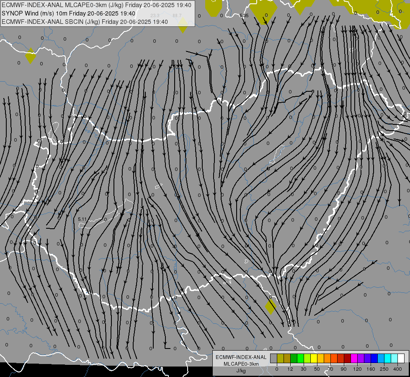Pick the pure blue legend swatch
The width and height of the screenshot is (410, 377).
[x=374, y=358]
